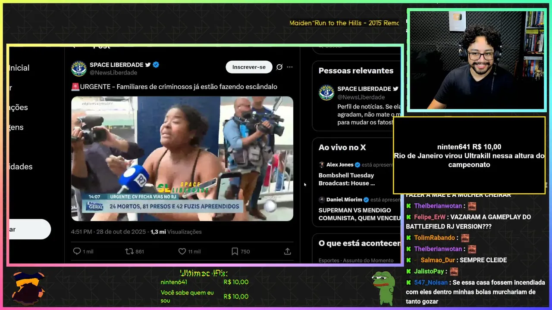Open SPACE LIBERDADE profile in Pessoas relevantes
552x310 pixels.
click(x=364, y=89)
